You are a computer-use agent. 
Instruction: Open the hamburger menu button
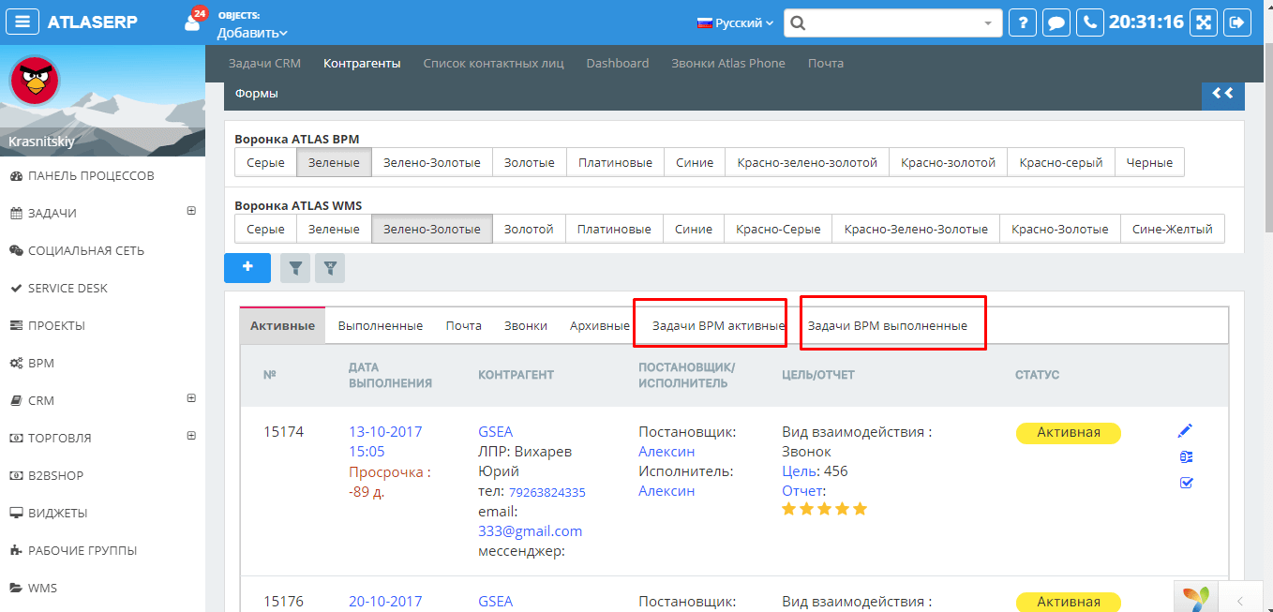[22, 22]
